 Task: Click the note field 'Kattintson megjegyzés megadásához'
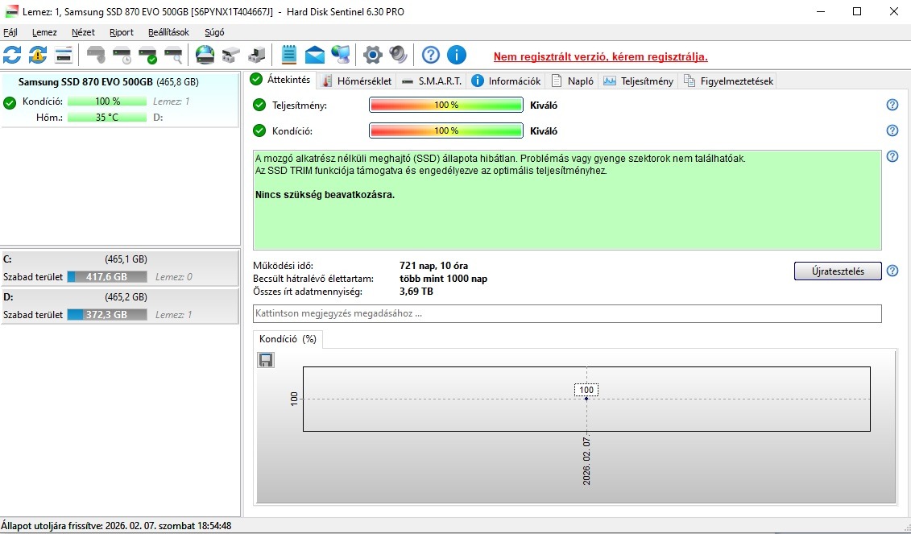point(567,314)
